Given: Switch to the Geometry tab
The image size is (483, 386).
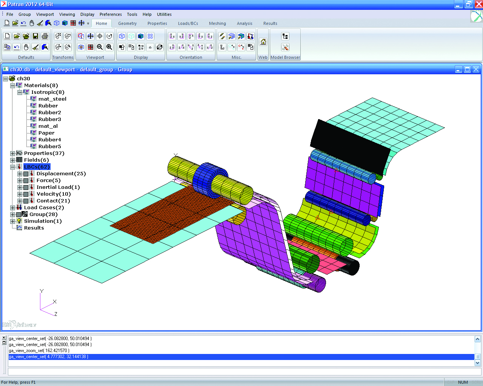Looking at the screenshot, I should pos(127,23).
